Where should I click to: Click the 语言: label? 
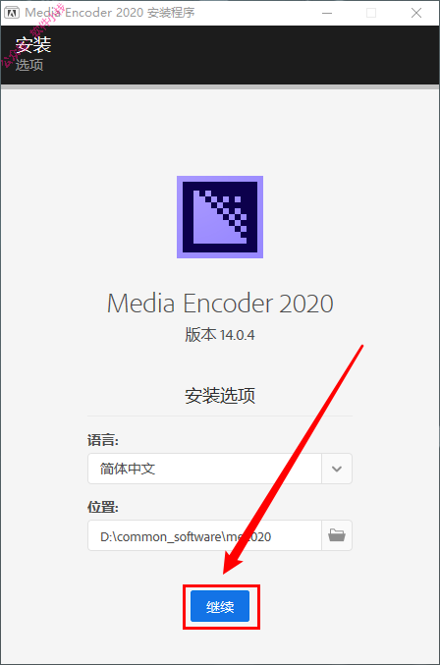click(103, 440)
